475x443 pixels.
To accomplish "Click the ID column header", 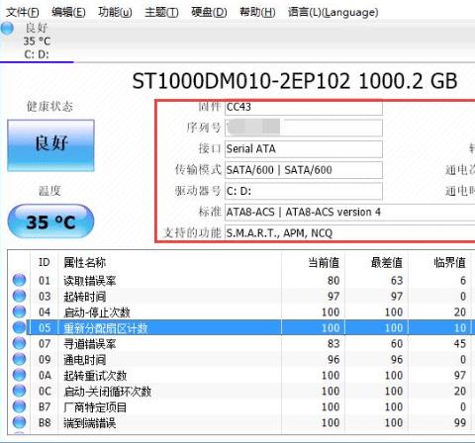I will pyautogui.click(x=45, y=263).
